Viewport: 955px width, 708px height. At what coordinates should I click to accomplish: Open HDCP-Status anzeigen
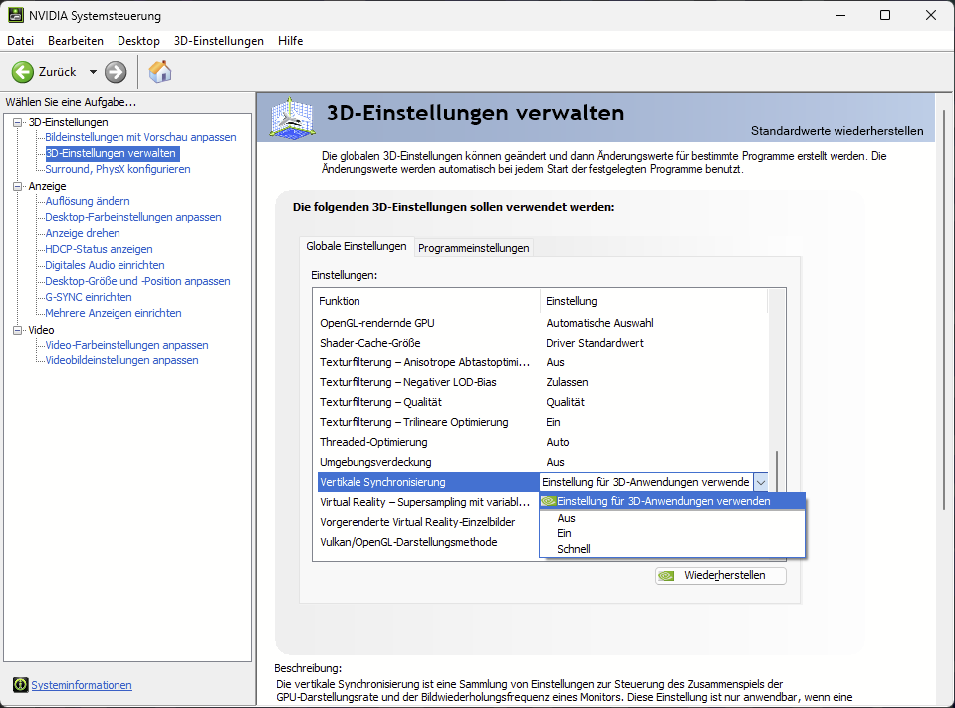pyautogui.click(x=99, y=249)
